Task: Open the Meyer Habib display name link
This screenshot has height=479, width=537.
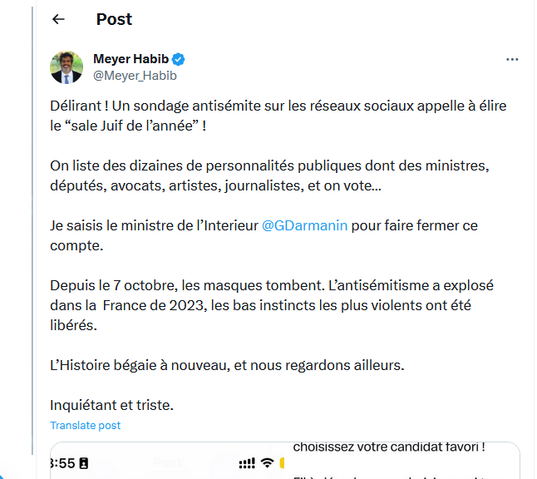Action: pyautogui.click(x=131, y=59)
